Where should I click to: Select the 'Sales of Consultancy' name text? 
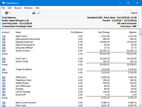25,45
